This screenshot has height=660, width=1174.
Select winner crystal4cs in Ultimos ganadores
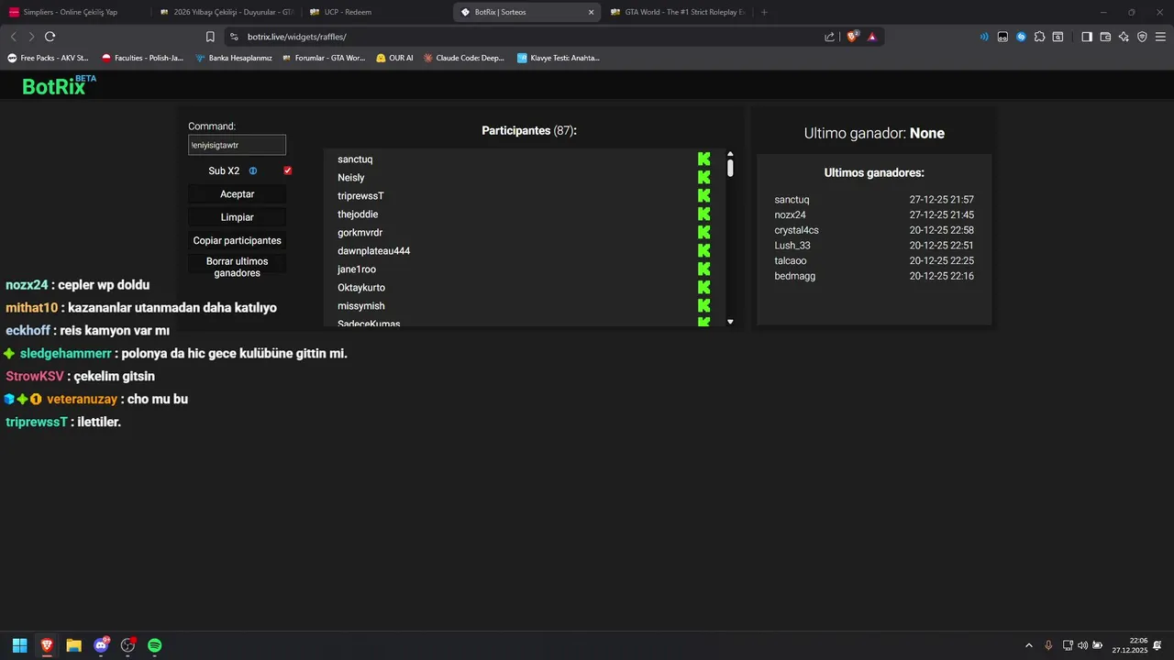[796, 230]
